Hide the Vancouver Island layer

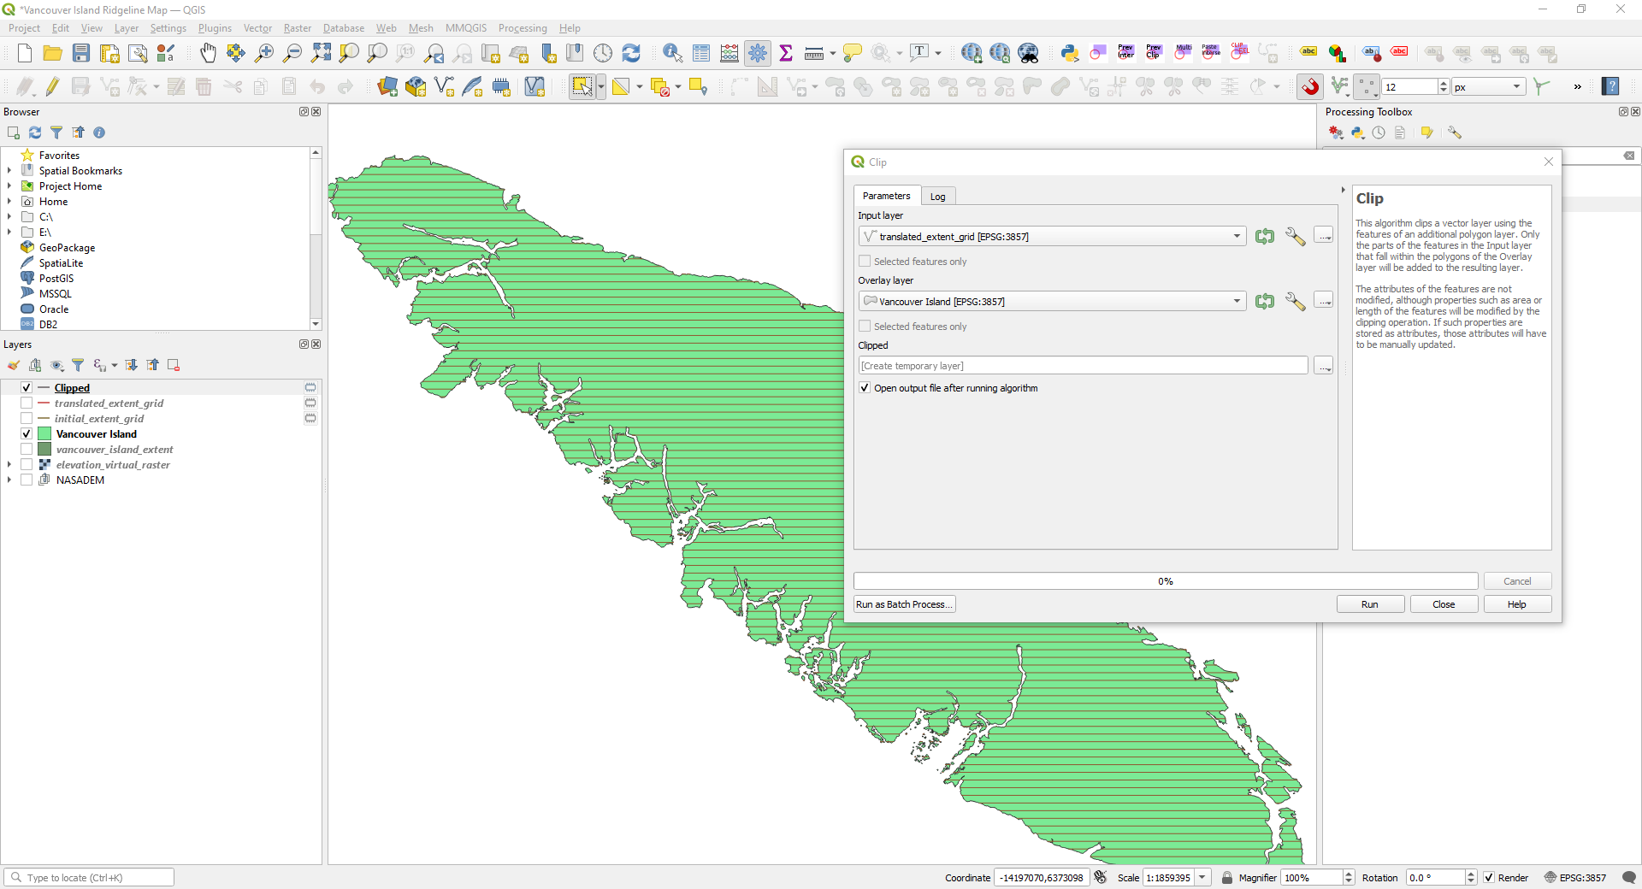[27, 434]
